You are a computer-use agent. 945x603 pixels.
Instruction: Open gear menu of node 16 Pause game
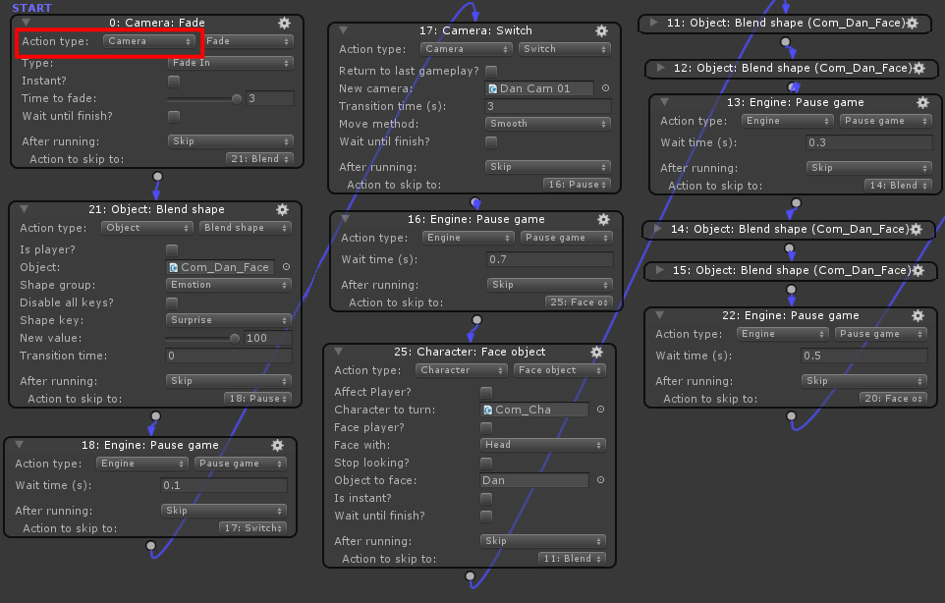pos(603,219)
